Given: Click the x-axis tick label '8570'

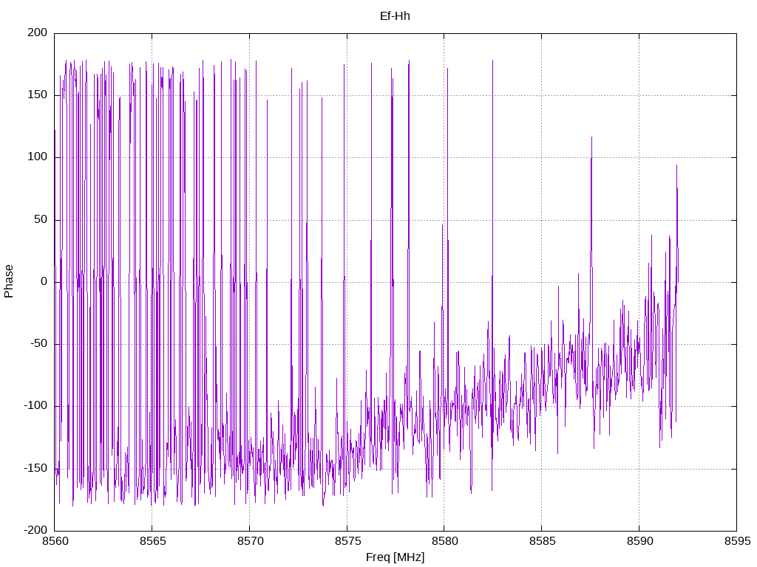Looking at the screenshot, I should pos(250,541).
